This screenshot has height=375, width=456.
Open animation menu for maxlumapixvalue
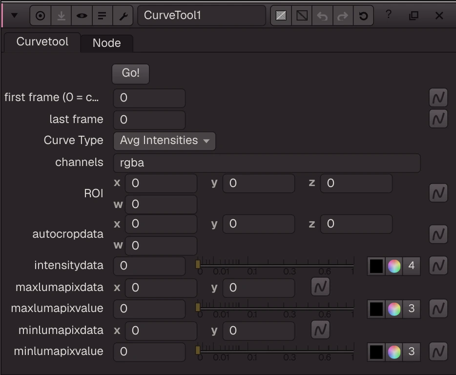pos(438,309)
